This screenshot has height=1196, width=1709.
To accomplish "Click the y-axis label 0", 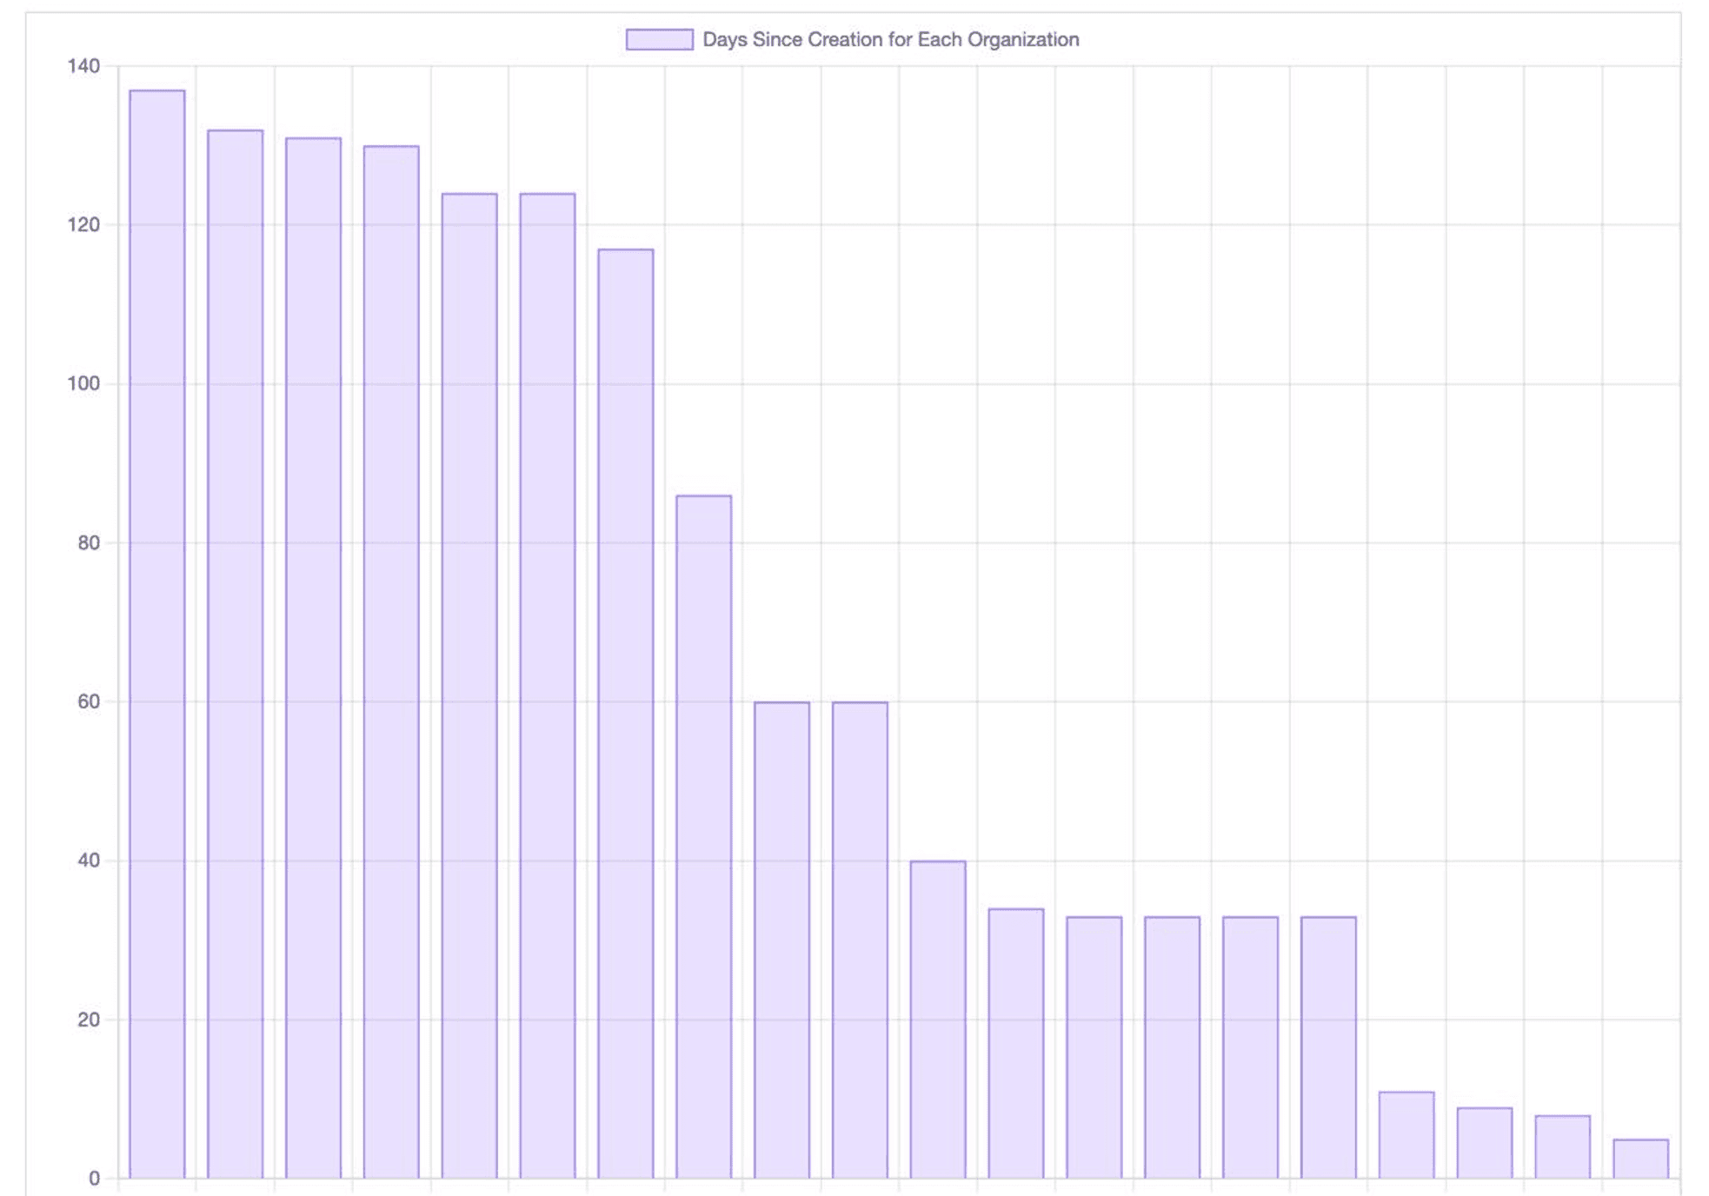I will 95,1179.
